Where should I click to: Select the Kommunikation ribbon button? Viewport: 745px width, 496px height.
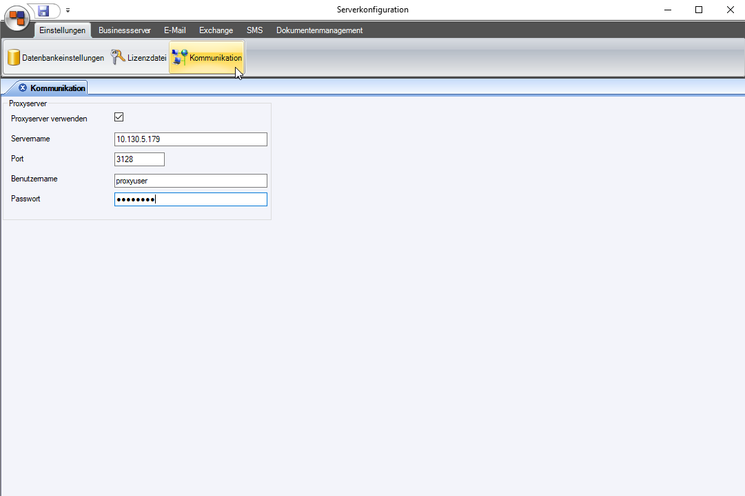tap(207, 58)
